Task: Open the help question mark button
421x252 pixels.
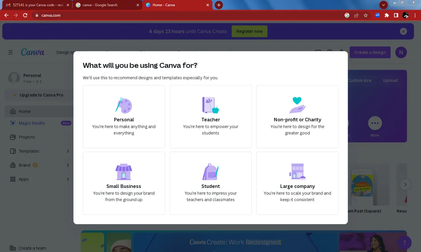Action: pos(405,242)
